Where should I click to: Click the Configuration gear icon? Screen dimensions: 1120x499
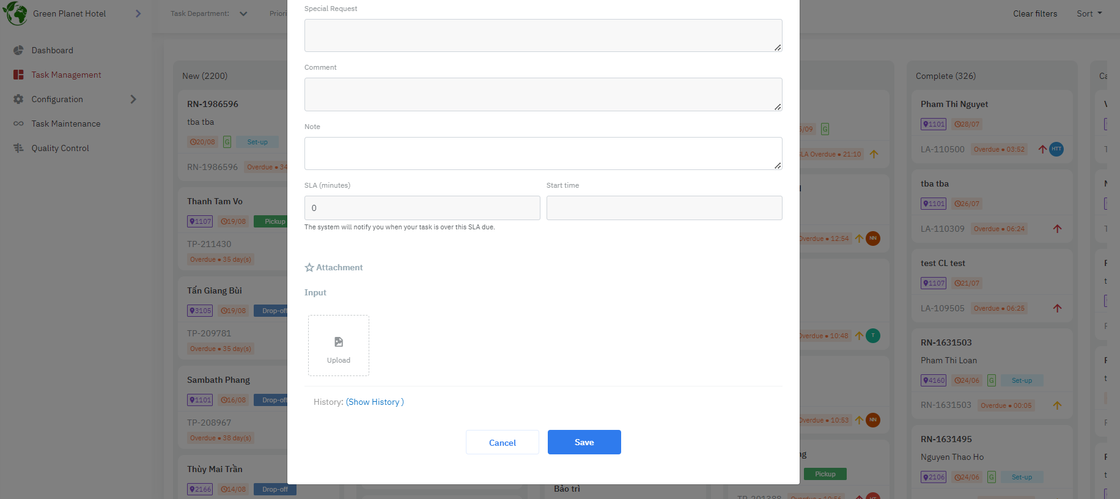[x=18, y=99]
